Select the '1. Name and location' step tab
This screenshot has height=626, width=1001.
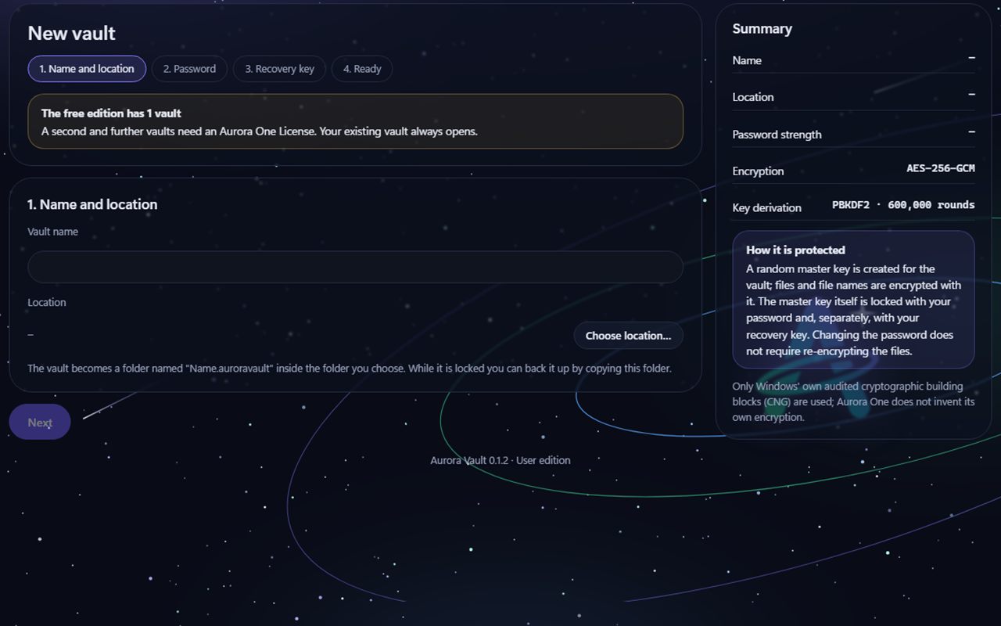coord(87,69)
